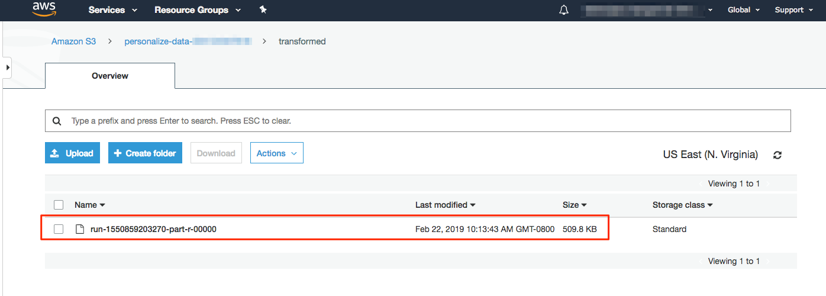Expand the Actions dropdown button

coord(276,153)
